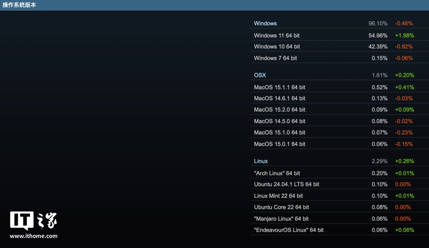
Task: Click the +0.01% change for Linux Mint 22
Action: click(405, 196)
